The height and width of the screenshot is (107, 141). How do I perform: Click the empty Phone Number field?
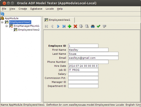[88, 62]
